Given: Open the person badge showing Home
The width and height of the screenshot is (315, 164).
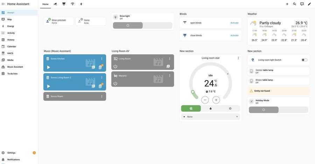Looking at the screenshot, I should (59, 21).
